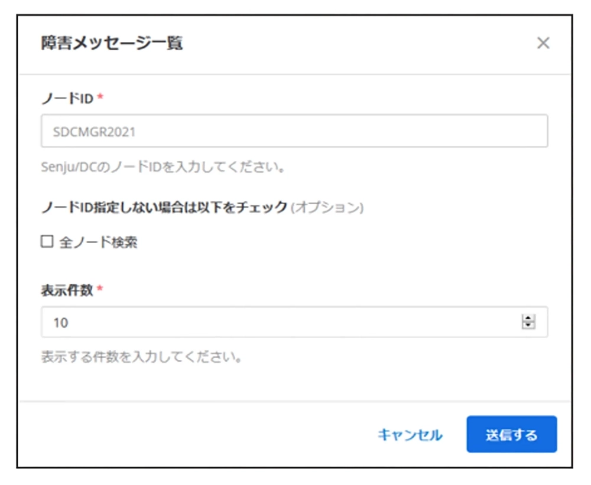Decrease 表示件数 with the down spinner arrow

tap(528, 326)
